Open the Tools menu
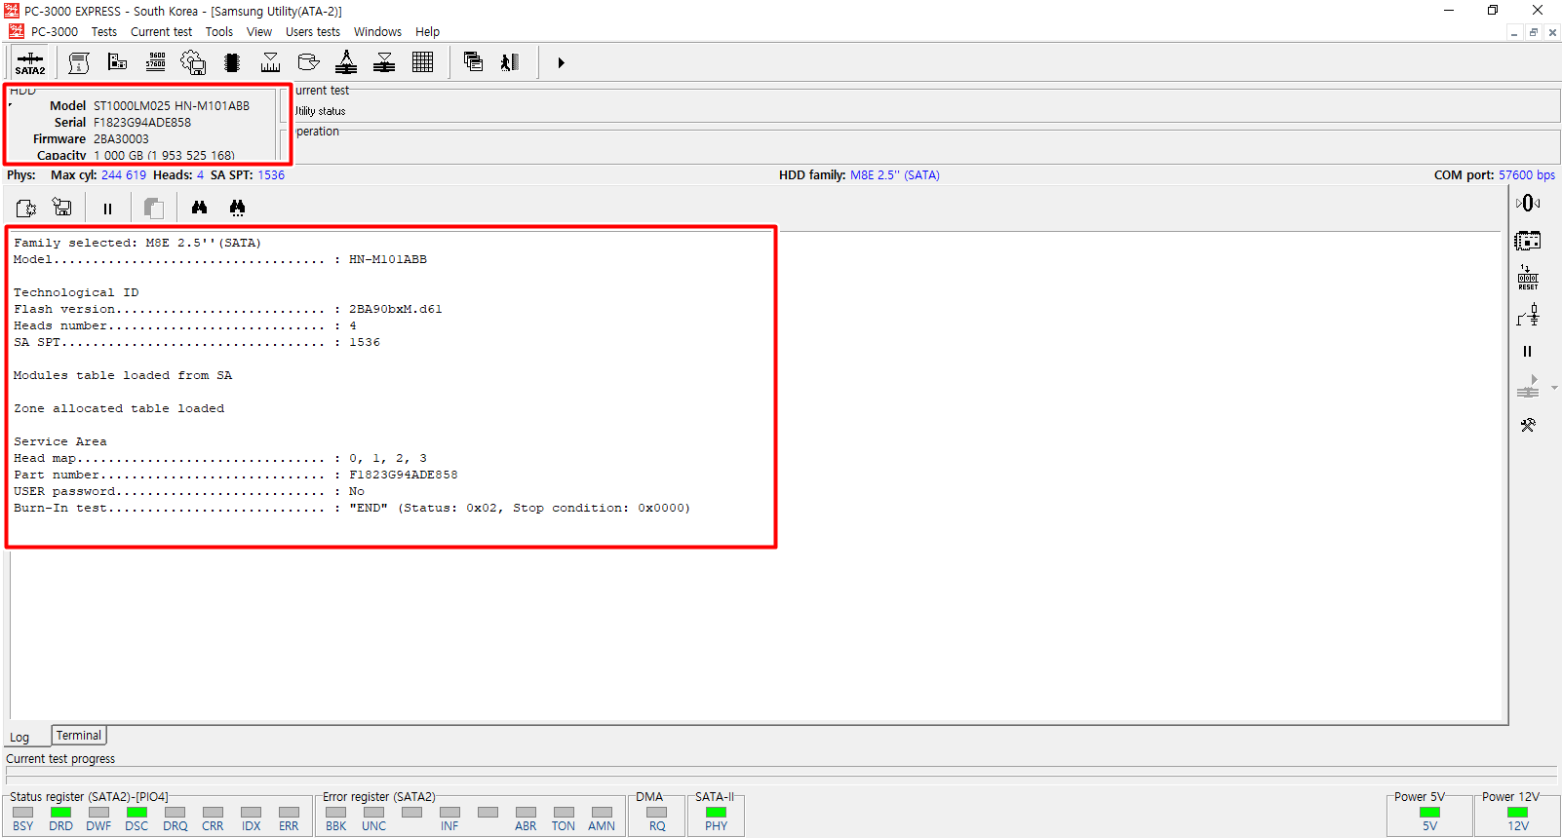1562x838 pixels. pos(219,31)
